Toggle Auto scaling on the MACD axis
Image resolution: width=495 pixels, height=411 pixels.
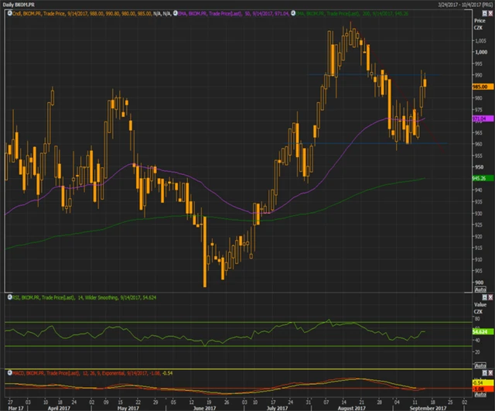(479, 396)
